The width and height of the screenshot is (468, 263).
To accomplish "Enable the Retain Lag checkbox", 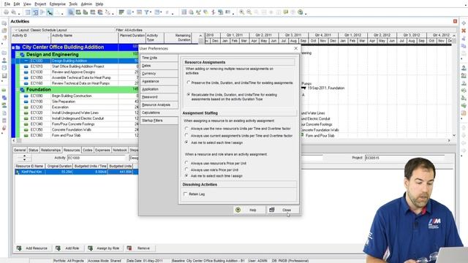I will coord(185,194).
